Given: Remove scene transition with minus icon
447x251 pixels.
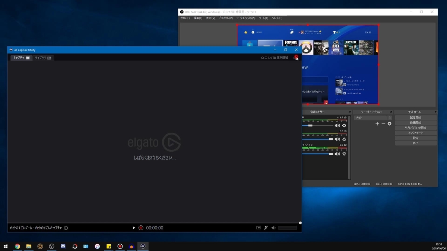Looking at the screenshot, I should tap(383, 124).
